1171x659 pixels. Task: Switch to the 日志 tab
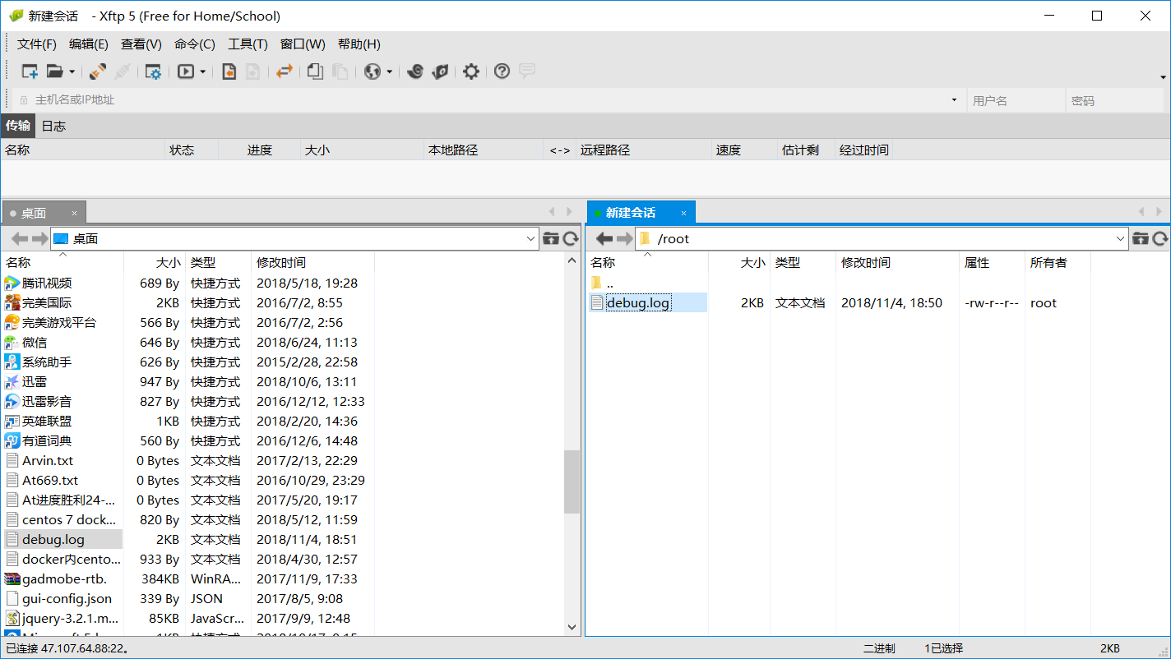pos(53,126)
